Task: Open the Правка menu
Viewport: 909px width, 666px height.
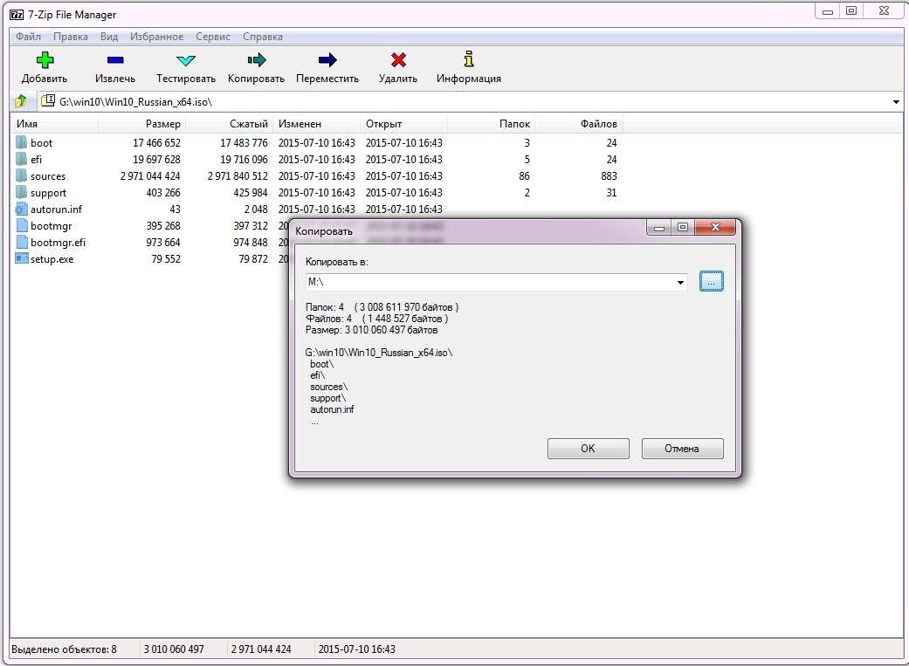Action: [71, 37]
